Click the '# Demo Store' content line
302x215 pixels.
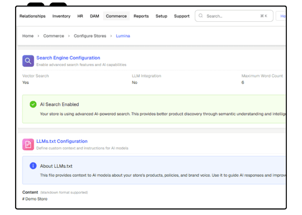[x=35, y=199]
